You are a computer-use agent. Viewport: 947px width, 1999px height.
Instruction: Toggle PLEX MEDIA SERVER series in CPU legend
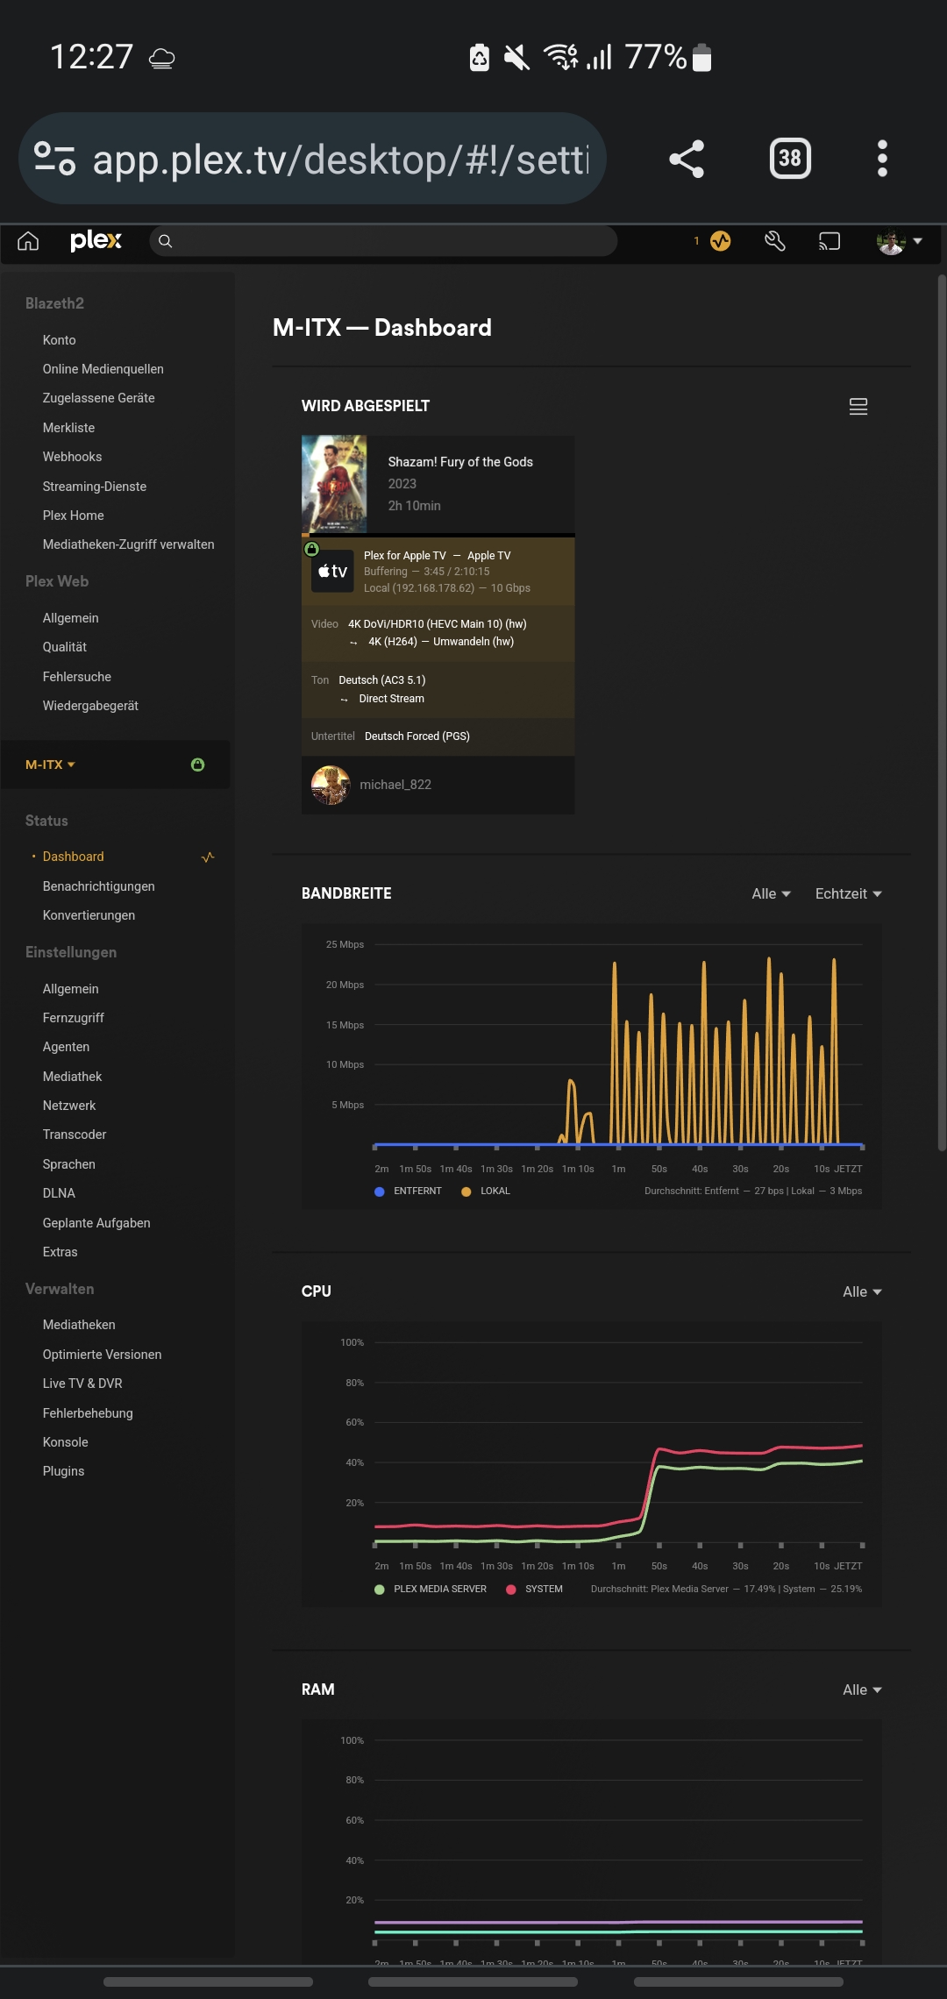(431, 1589)
